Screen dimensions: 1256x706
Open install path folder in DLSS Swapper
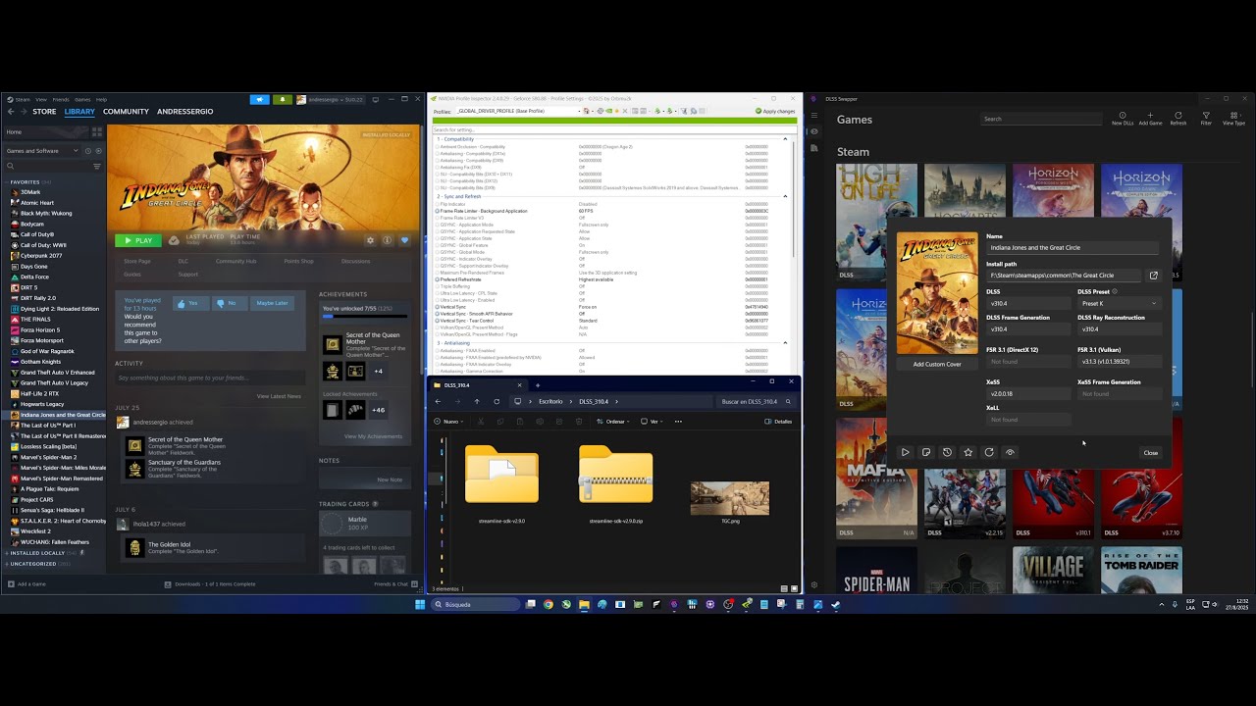click(x=1154, y=276)
